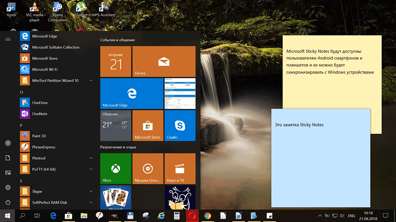Open Snipping Tool scissors in taskbar

[x=146, y=216]
